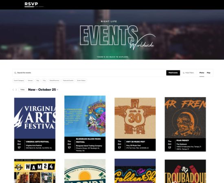Switch to Photo view tab

[202, 73]
